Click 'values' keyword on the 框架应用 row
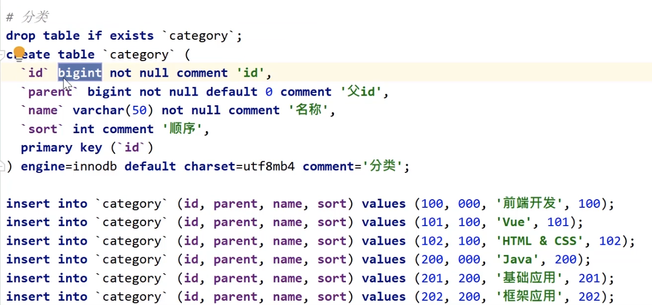This screenshot has width=652, height=305. pyautogui.click(x=384, y=297)
